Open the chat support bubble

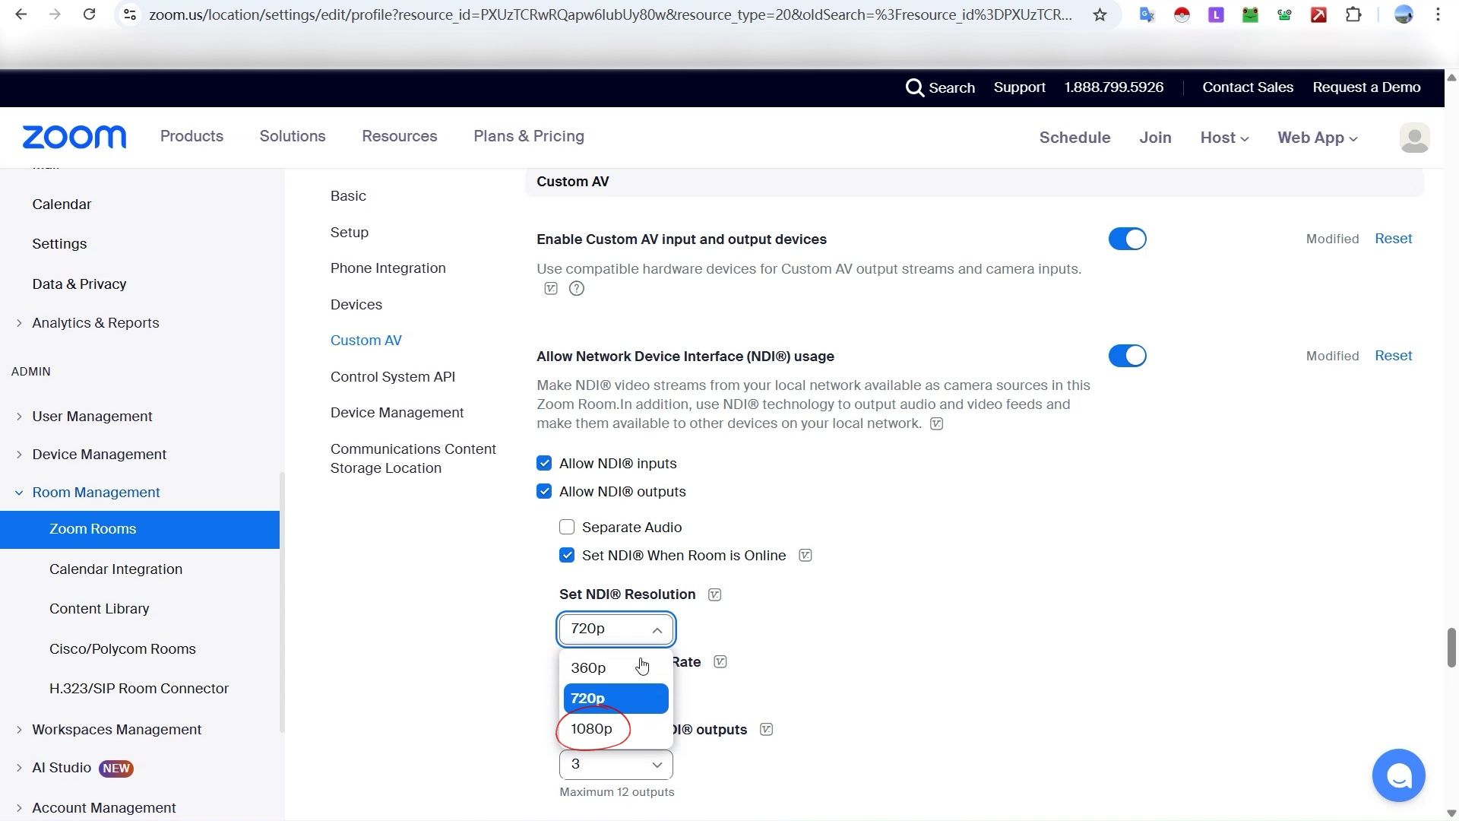pos(1398,775)
